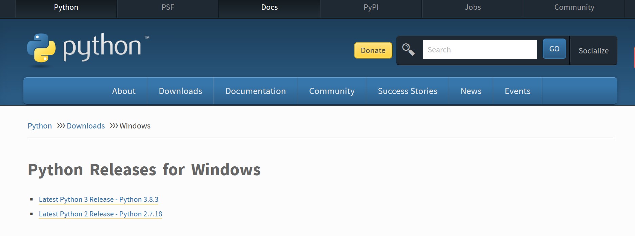This screenshot has width=635, height=236.
Task: Open the About navigation menu
Action: pyautogui.click(x=124, y=91)
